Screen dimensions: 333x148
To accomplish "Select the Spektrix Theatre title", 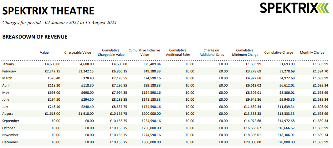I will coord(48,11).
